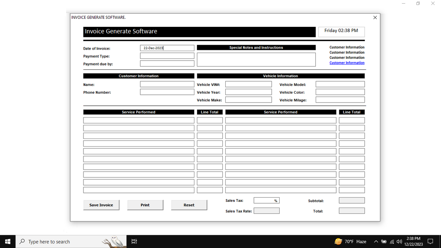Hit the Reset button
The height and width of the screenshot is (248, 441).
(189, 205)
